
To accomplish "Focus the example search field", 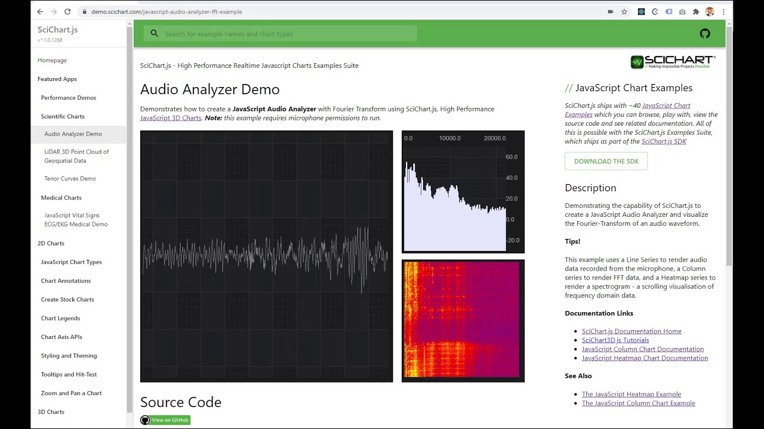I will (x=281, y=33).
